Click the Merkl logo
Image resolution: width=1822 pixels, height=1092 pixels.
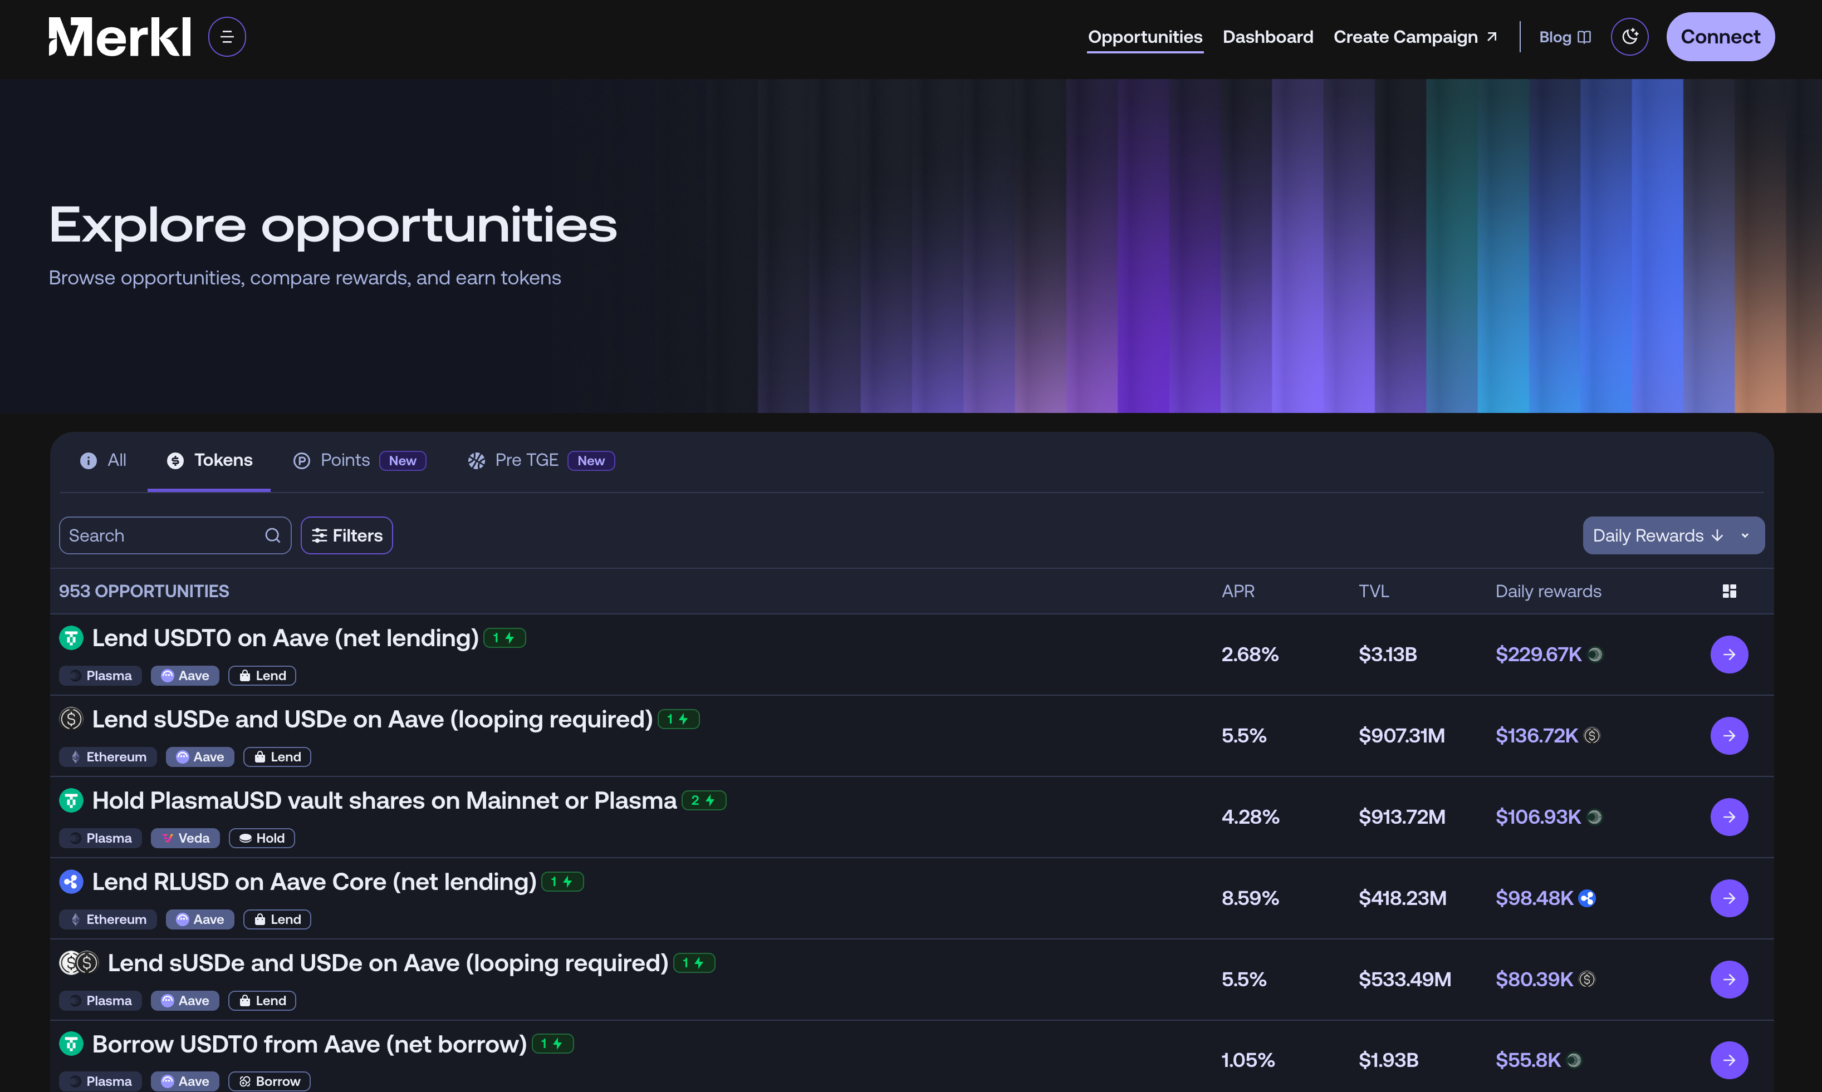click(x=119, y=37)
